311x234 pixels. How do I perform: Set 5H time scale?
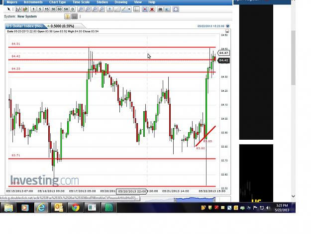pyautogui.click(x=66, y=9)
